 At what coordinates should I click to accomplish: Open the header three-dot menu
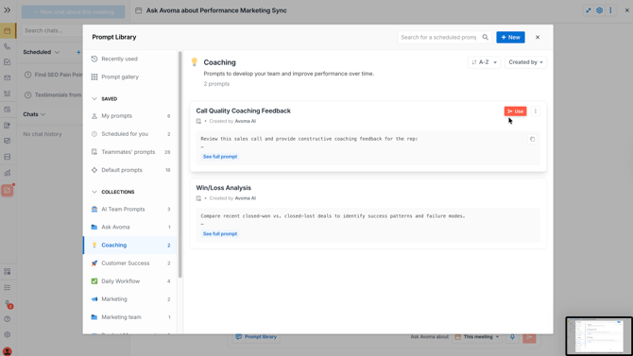610,10
